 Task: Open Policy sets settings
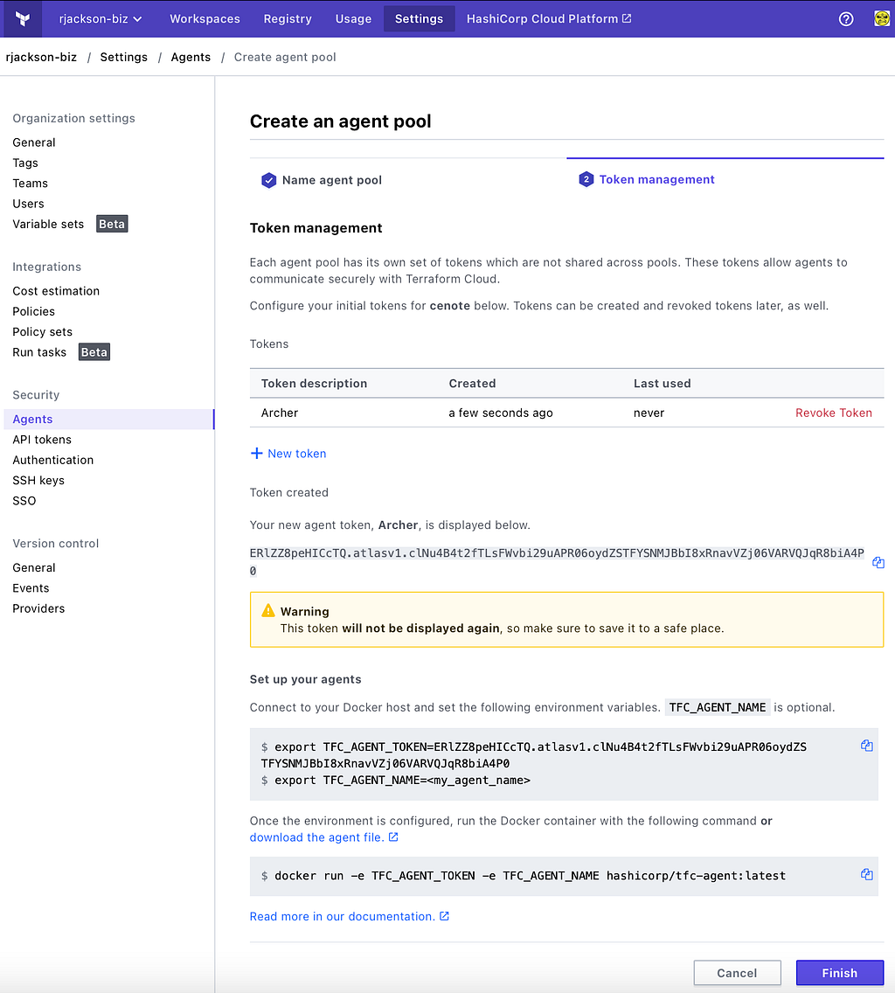tap(43, 332)
